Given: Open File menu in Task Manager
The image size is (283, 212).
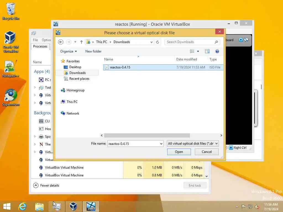Looking at the screenshot, I should tap(35, 40).
